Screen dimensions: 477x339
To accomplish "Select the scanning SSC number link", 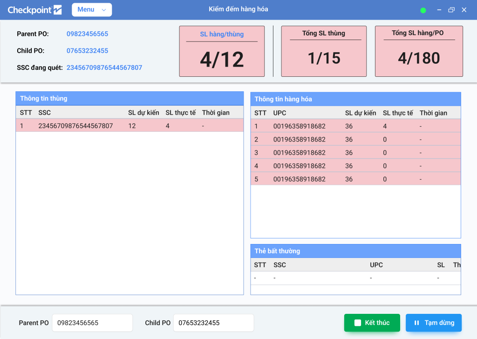I will pos(104,68).
